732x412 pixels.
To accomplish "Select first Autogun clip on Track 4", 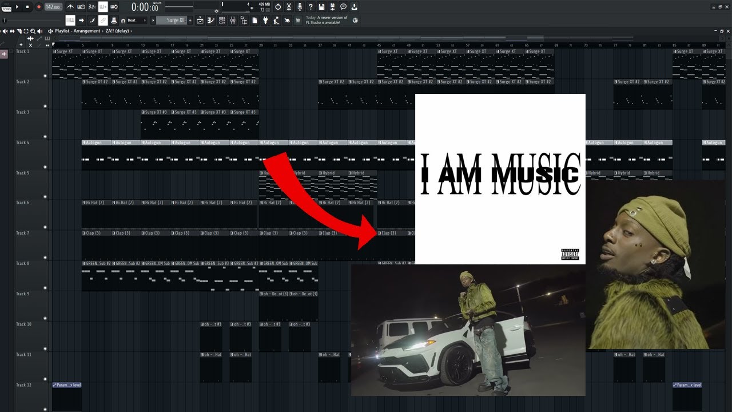I will (x=96, y=154).
